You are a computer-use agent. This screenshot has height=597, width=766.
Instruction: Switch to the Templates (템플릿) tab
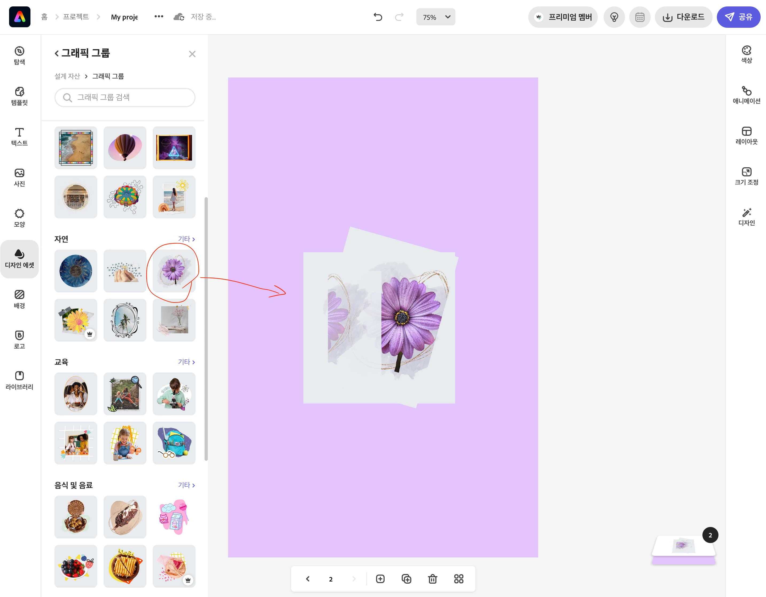[19, 96]
